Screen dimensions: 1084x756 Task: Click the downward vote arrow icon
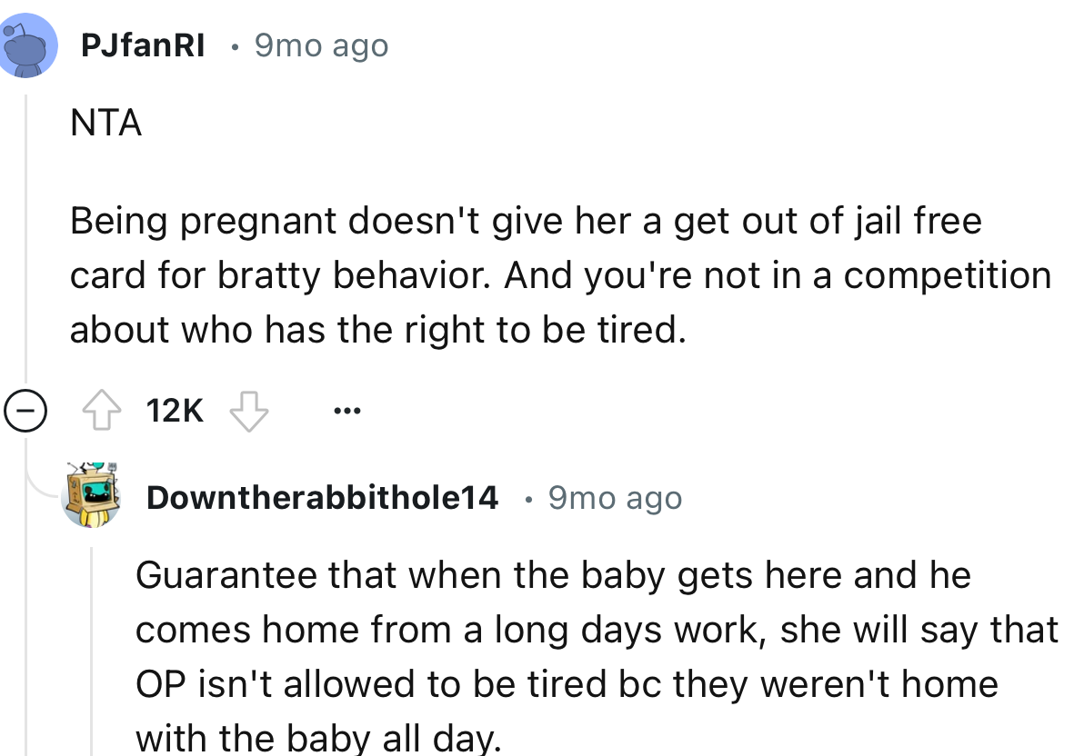click(x=248, y=412)
